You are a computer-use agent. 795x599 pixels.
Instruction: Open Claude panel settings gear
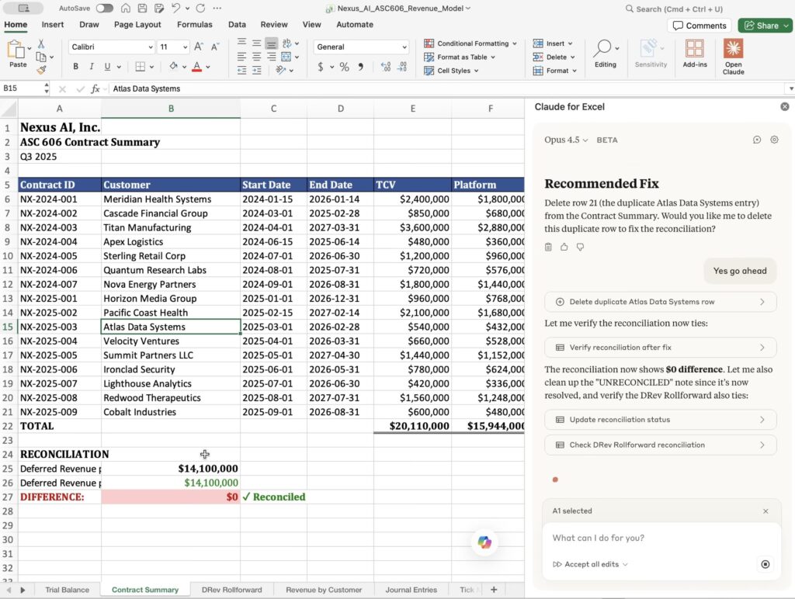point(774,140)
